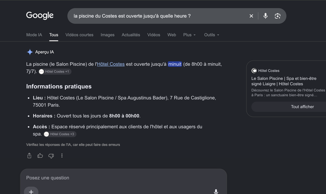Open the Images tab
Screen dimensions: 326x194
[x=107, y=35]
